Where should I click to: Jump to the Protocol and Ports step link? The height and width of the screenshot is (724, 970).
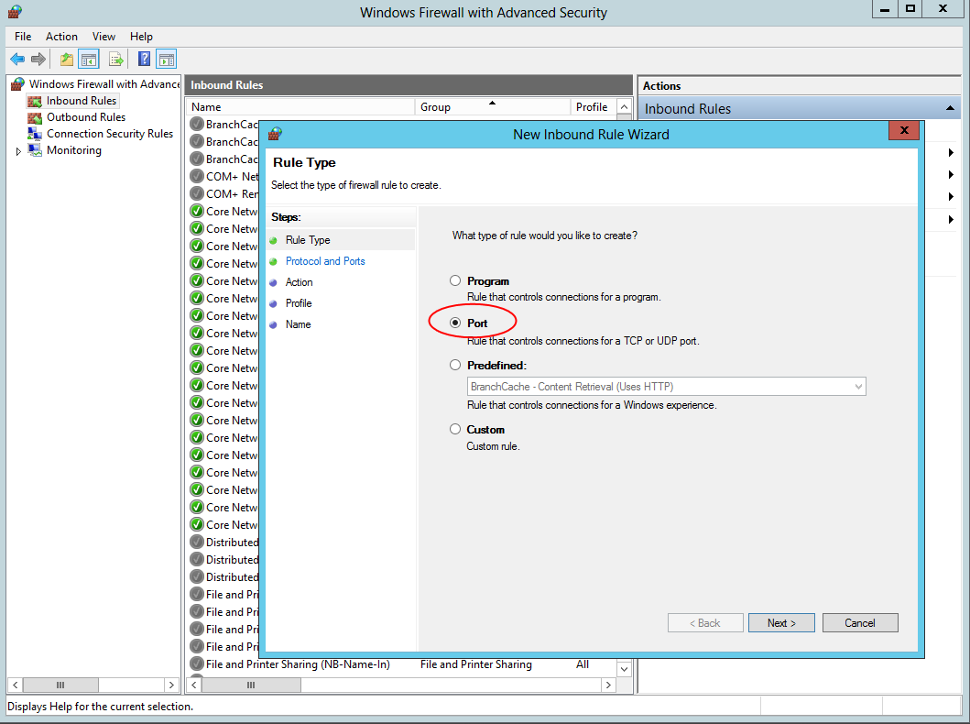click(x=325, y=261)
